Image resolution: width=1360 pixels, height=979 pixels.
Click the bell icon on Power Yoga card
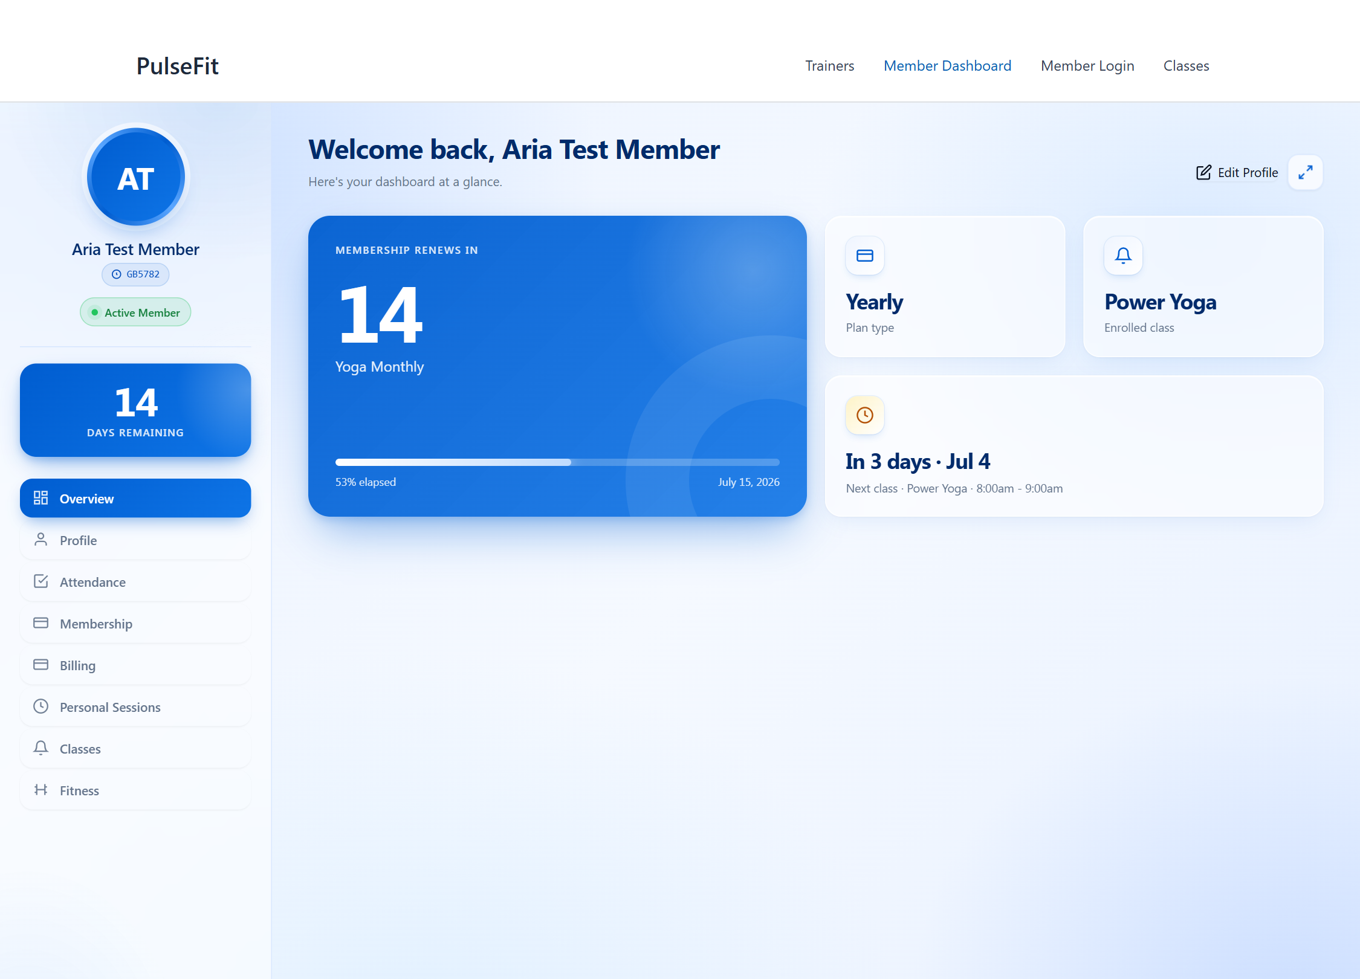[1123, 256]
